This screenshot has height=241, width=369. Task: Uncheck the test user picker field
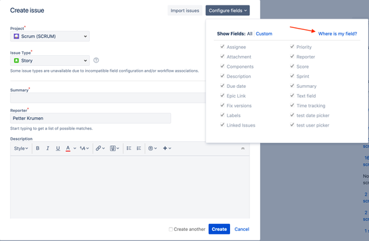tap(292, 125)
